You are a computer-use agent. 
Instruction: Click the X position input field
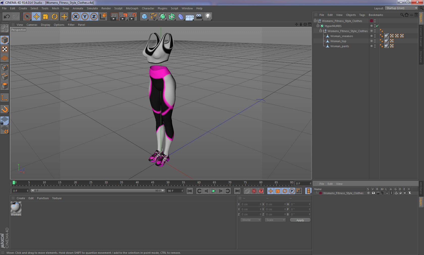pos(251,204)
